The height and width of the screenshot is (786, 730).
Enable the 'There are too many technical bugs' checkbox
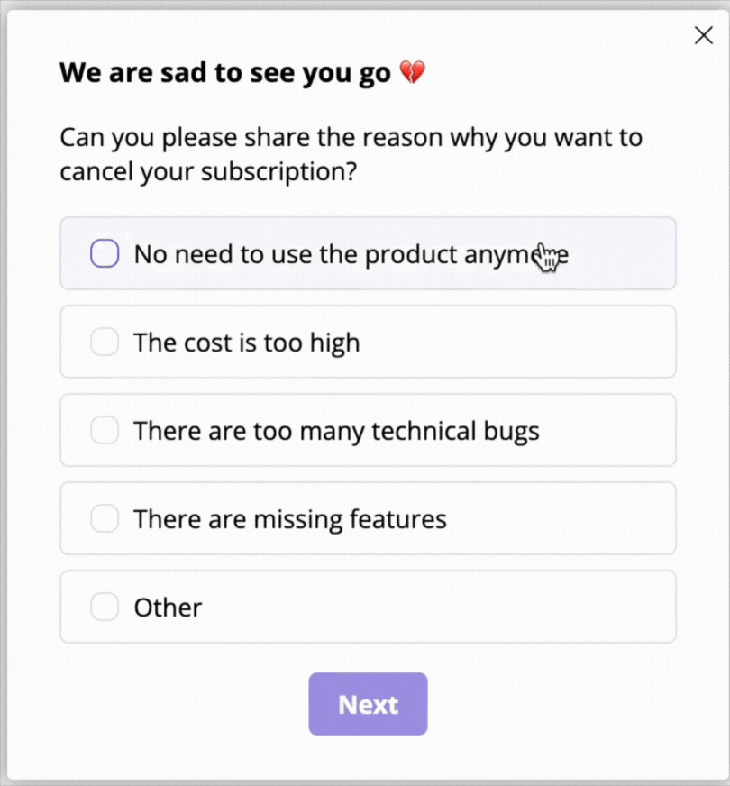coord(105,431)
